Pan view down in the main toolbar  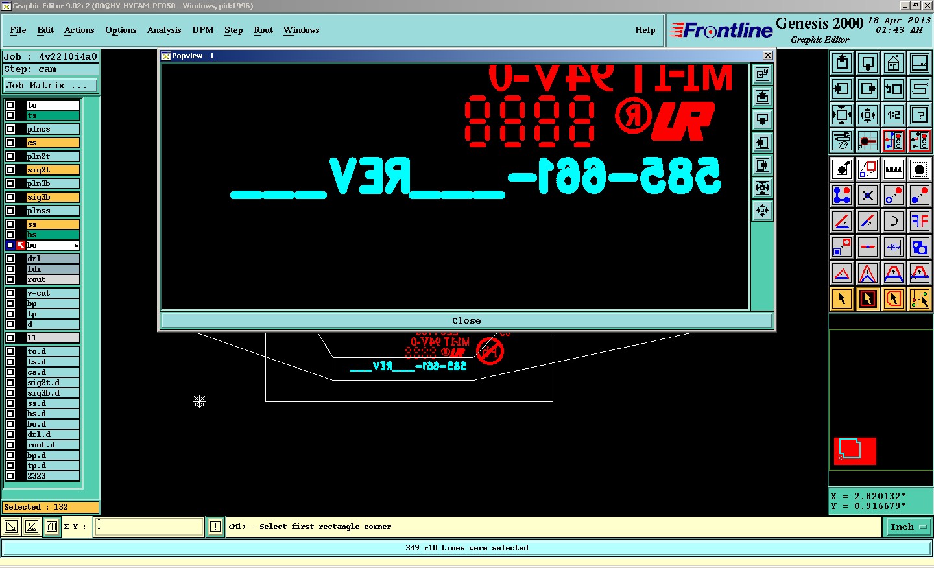click(868, 63)
